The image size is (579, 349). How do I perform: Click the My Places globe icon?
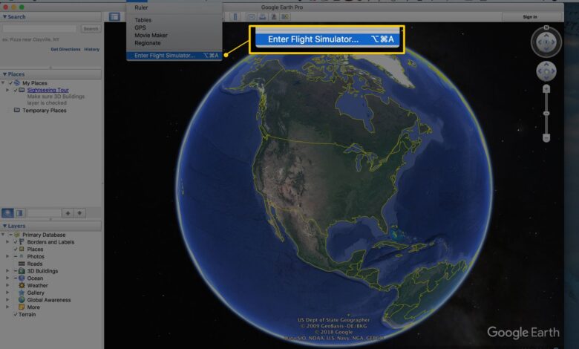(17, 82)
